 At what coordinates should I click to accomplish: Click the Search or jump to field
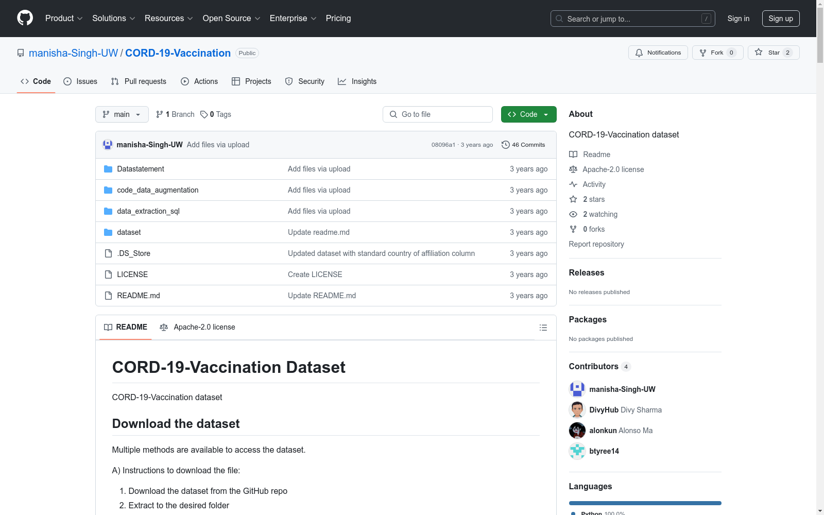click(633, 19)
